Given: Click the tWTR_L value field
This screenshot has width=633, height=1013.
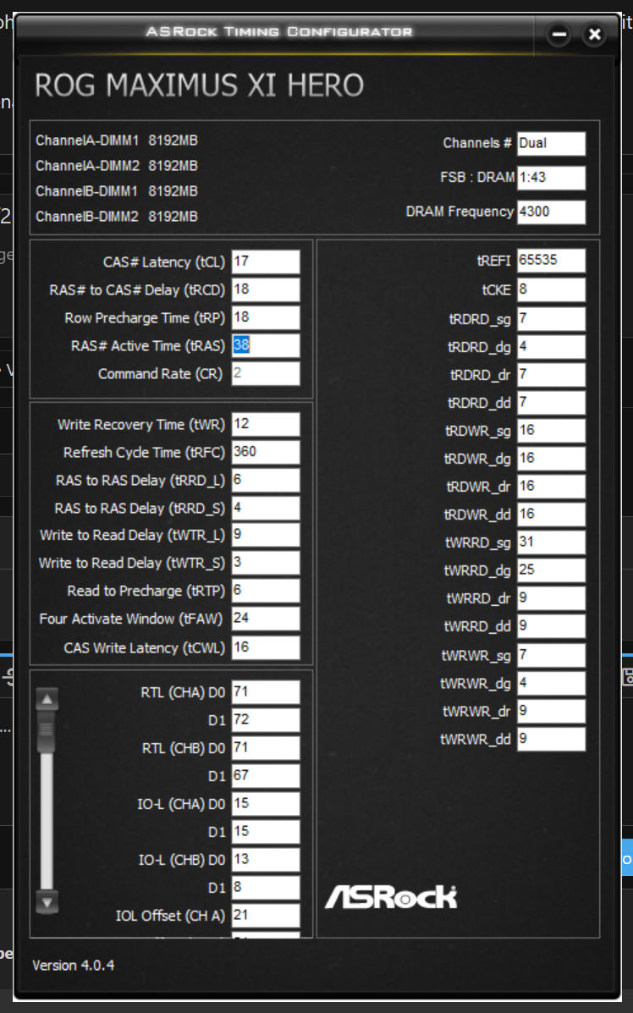Looking at the screenshot, I should tap(266, 535).
